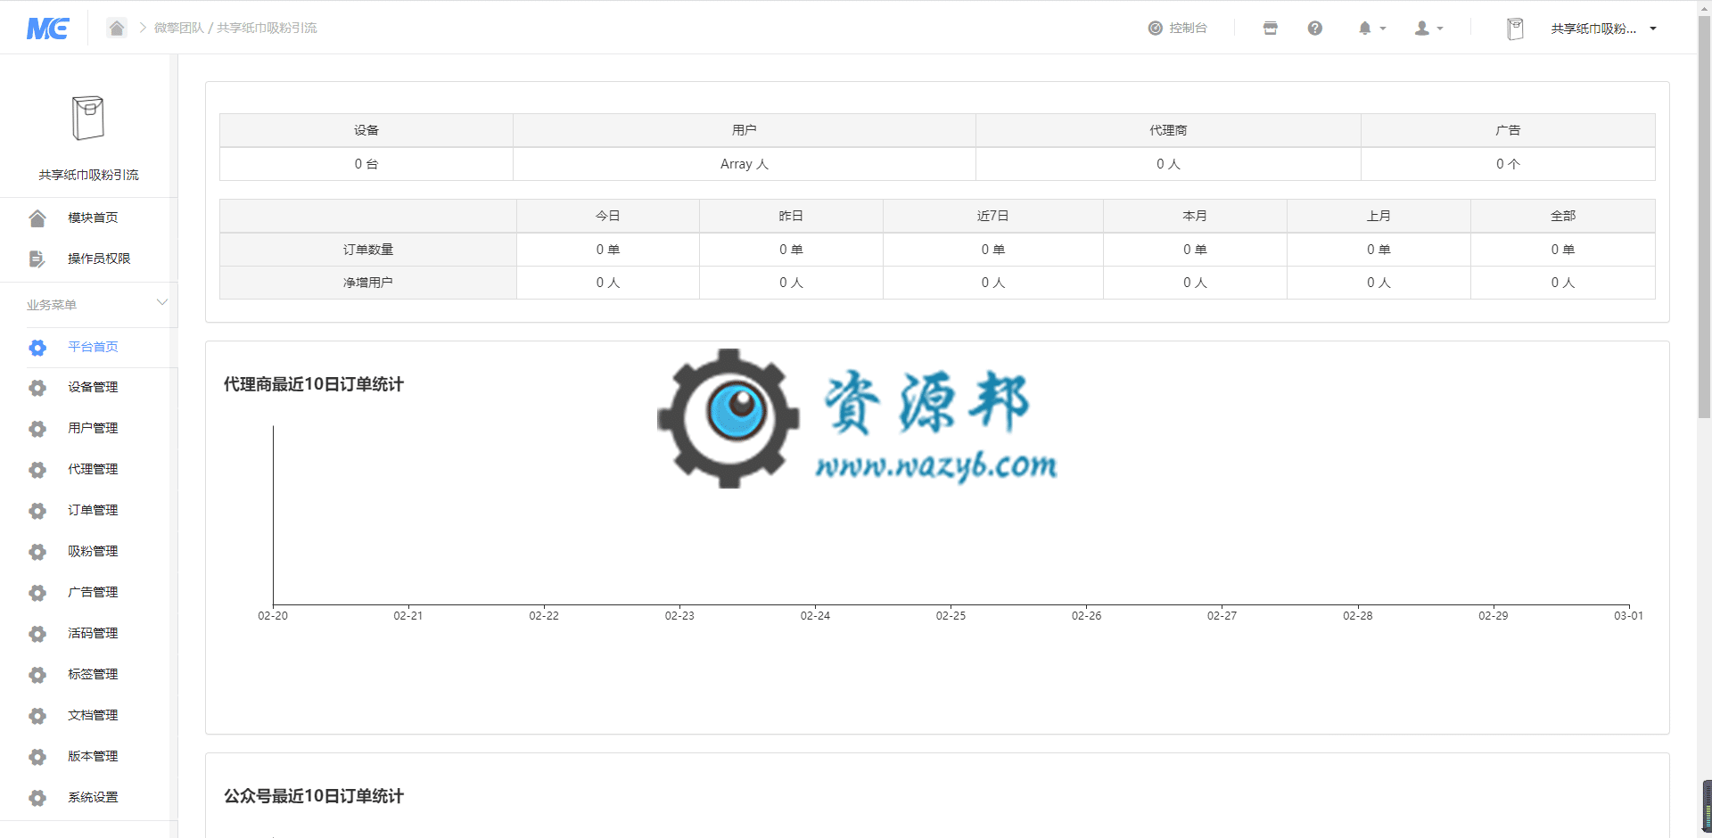Click the tissue box icon in header
The width and height of the screenshot is (1712, 838).
(1515, 29)
